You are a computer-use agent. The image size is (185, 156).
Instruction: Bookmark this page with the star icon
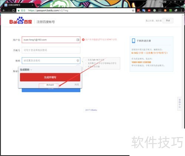click(x=133, y=10)
